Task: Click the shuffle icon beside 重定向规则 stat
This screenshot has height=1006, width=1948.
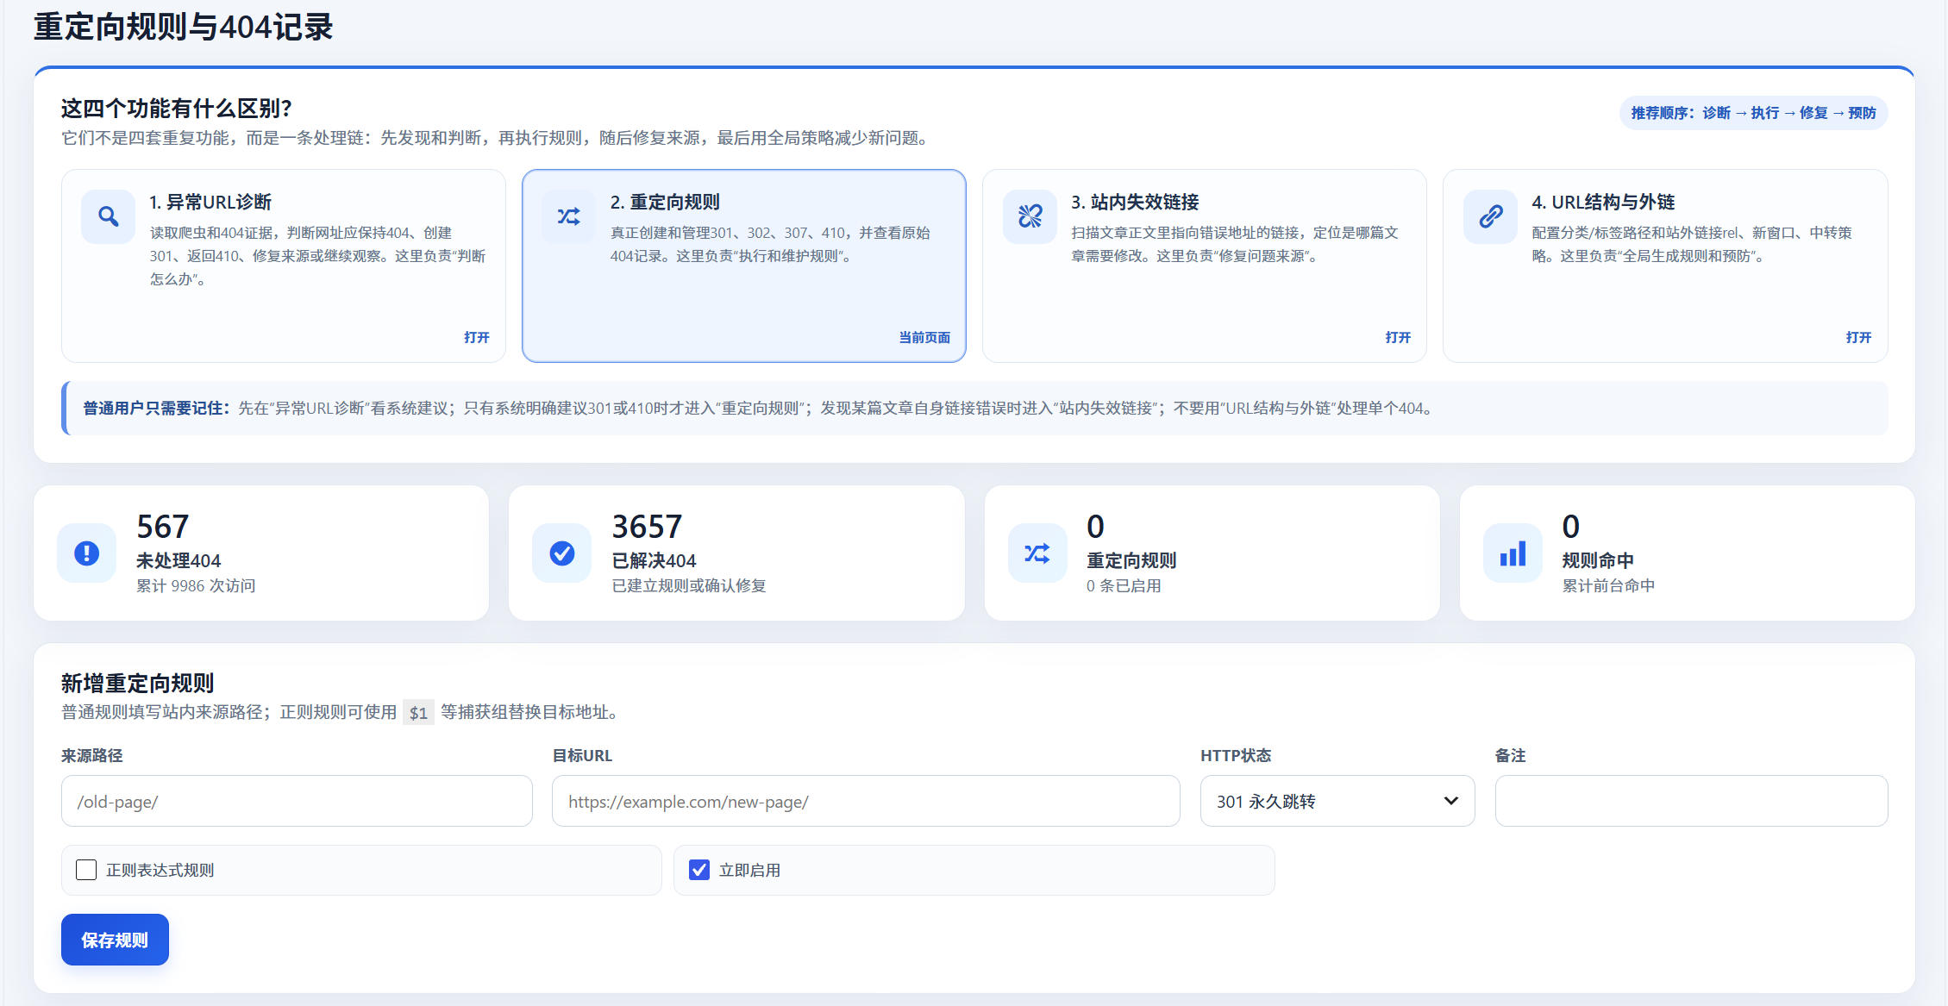Action: tap(1037, 553)
